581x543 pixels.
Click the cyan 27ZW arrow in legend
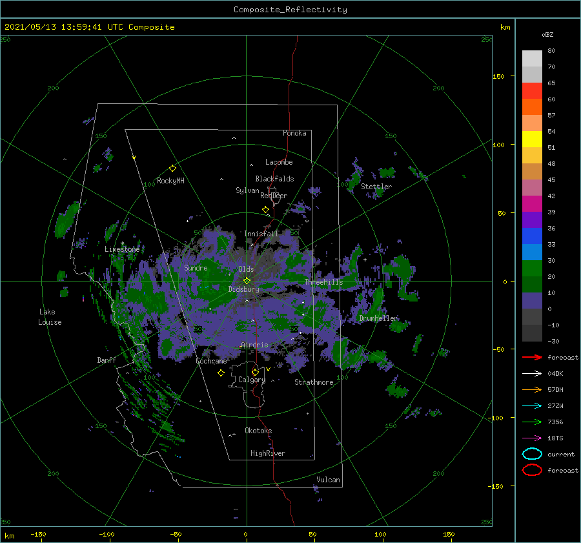point(532,406)
